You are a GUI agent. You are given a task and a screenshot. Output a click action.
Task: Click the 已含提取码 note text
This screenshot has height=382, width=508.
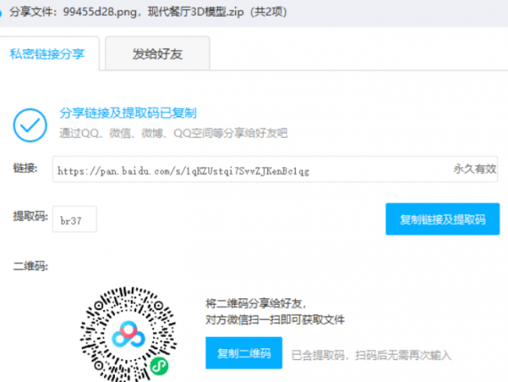coord(371,356)
